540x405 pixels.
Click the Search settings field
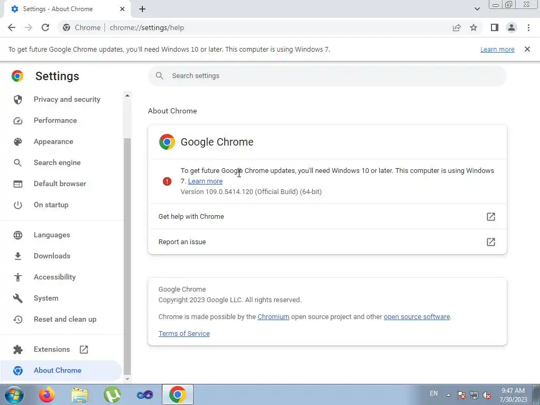tap(327, 76)
